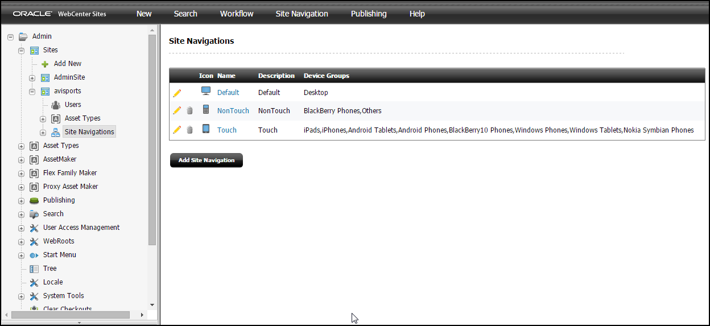Click the scroll up arrow of tree panel
The height and width of the screenshot is (326, 710).
152,30
